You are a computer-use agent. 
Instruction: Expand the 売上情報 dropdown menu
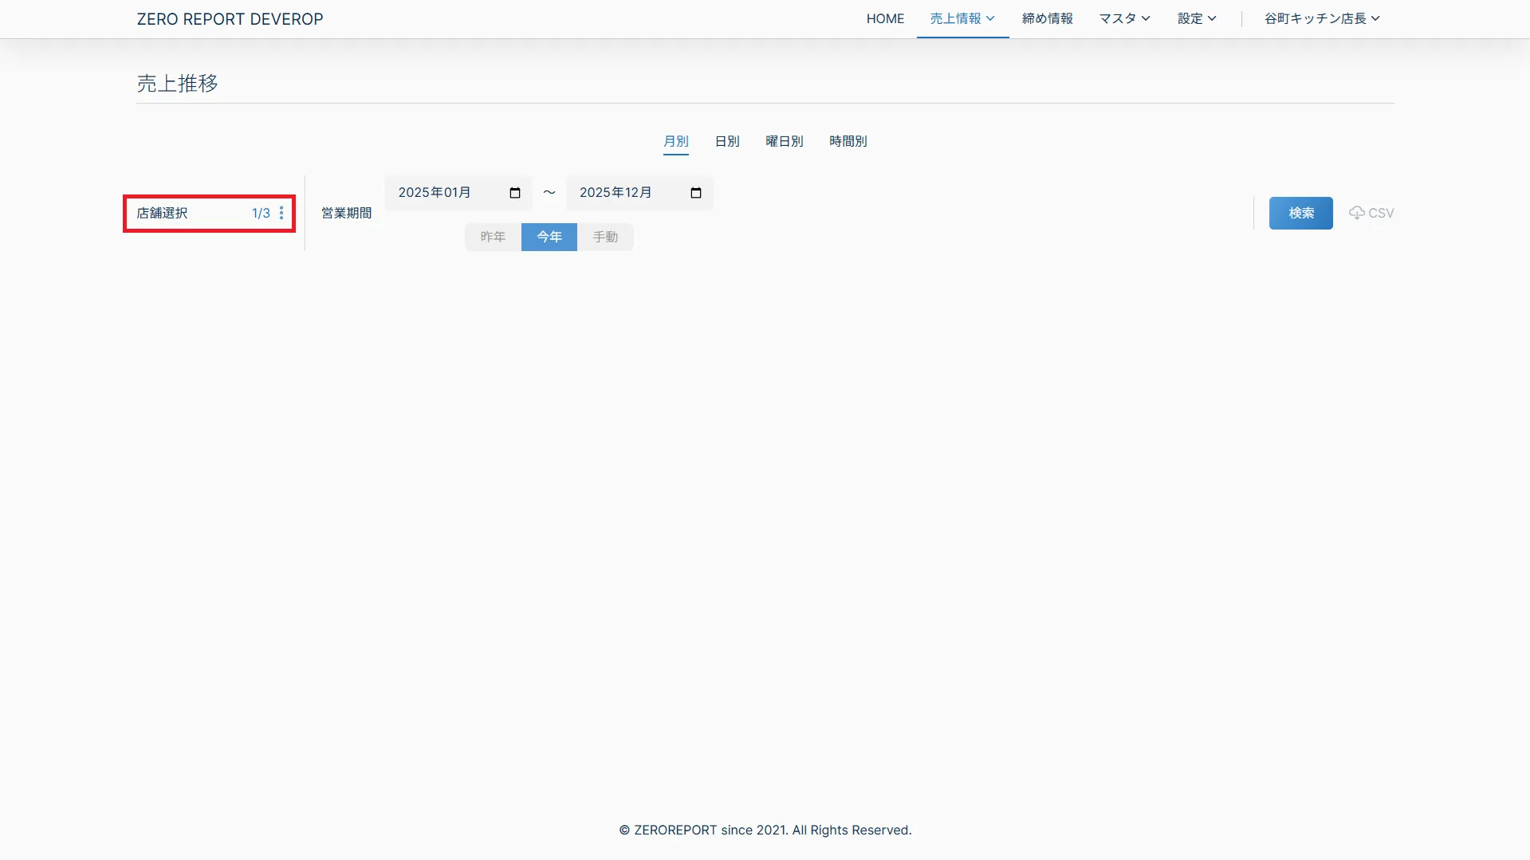(x=962, y=18)
